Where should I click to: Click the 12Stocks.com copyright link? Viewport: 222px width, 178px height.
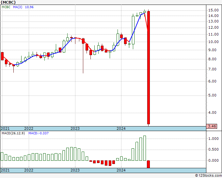(208, 176)
